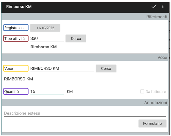Image resolution: width=171 pixels, height=136 pixels.
Task: Select the Tipo attività label
Action: pos(16,38)
